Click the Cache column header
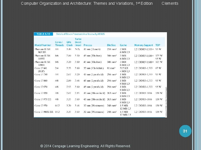Screen dimensions: 201x150 click(123, 45)
